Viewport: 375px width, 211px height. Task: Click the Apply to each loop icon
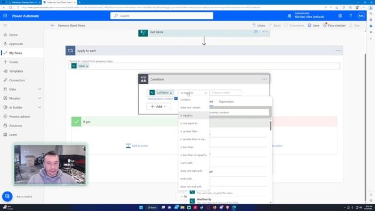pos(70,51)
